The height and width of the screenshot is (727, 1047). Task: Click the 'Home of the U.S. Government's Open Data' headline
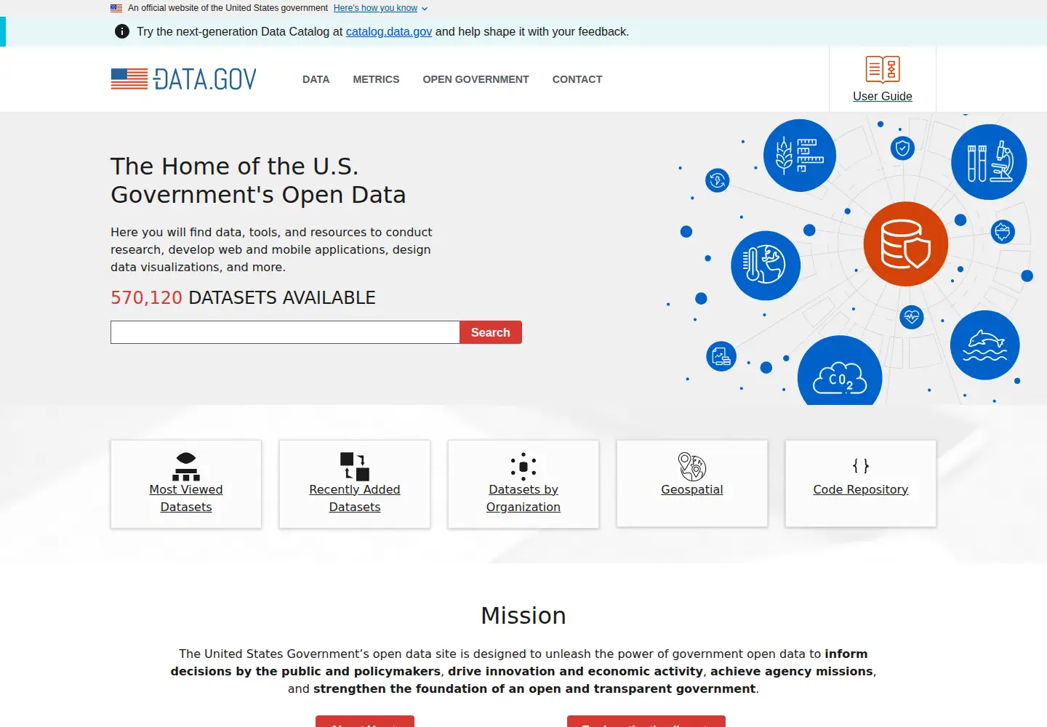pyautogui.click(x=258, y=180)
